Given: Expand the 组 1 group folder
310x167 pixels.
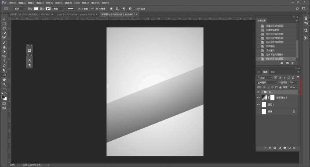Looking at the screenshot, I should 262,92.
